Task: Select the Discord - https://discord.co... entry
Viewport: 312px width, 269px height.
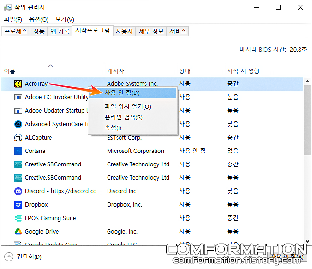Action: click(63, 191)
